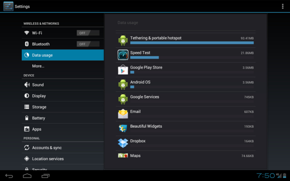
Task: Click the 745KB Google Services value
Action: coord(249,97)
